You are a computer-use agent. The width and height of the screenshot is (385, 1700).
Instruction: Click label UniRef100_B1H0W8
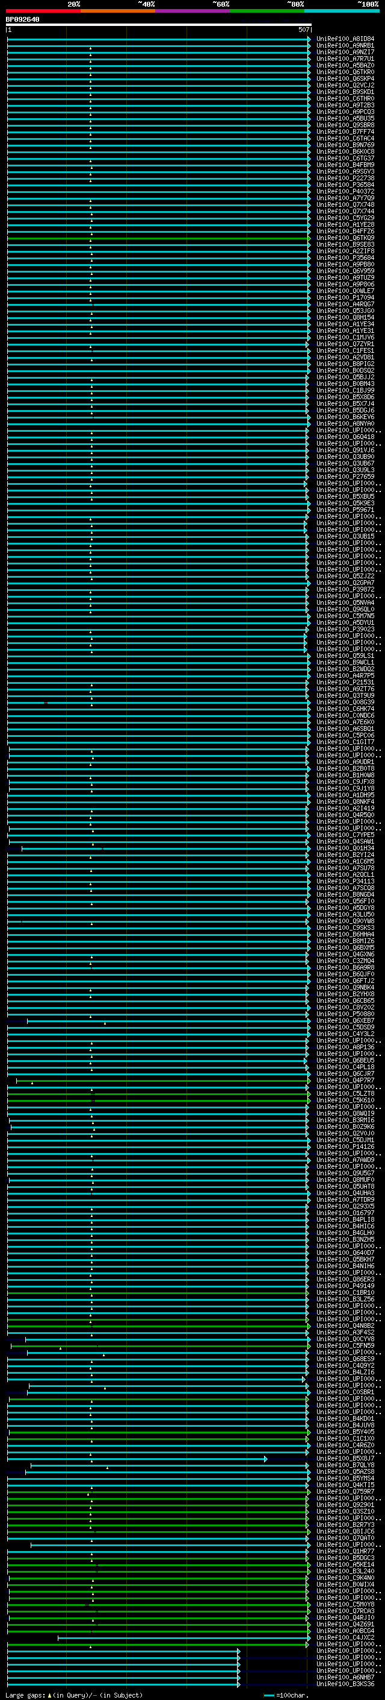pyautogui.click(x=345, y=776)
